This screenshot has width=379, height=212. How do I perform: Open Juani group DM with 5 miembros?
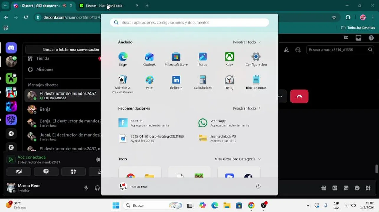click(63, 137)
